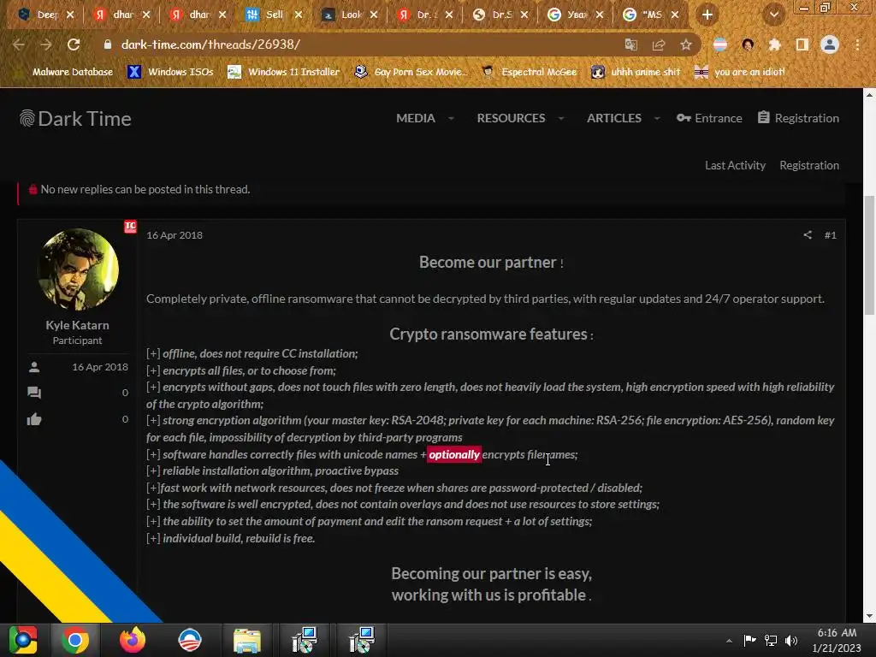Open the post #1 permalink
The width and height of the screenshot is (876, 657).
click(830, 235)
